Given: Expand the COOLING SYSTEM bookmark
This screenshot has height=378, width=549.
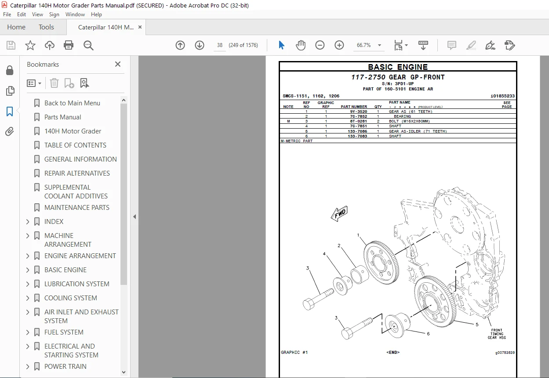Looking at the screenshot, I should click(x=28, y=298).
